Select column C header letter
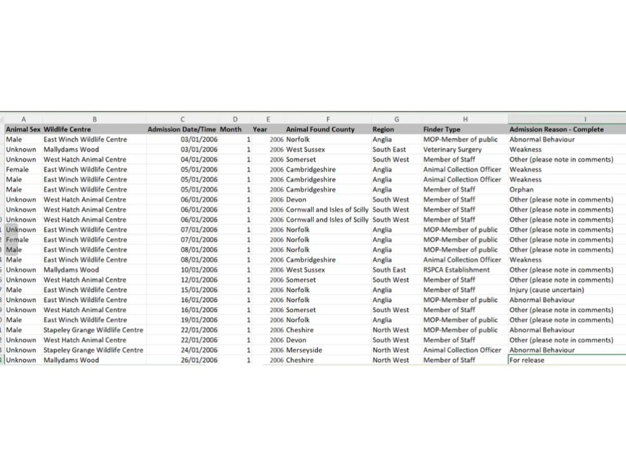The height and width of the screenshot is (470, 626). [x=182, y=119]
